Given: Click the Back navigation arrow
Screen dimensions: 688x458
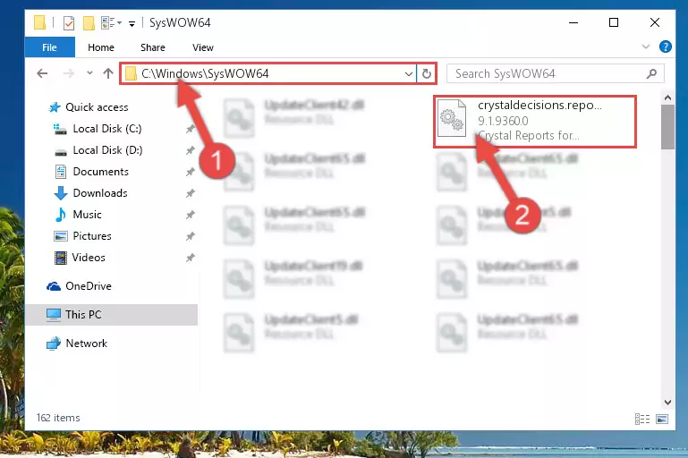Looking at the screenshot, I should tap(42, 73).
